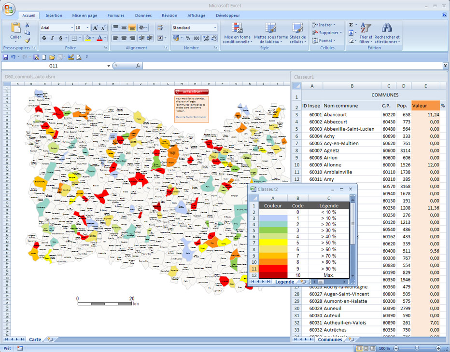Click the decrease decimal places icon
This screenshot has height=352, width=450.
click(214, 38)
